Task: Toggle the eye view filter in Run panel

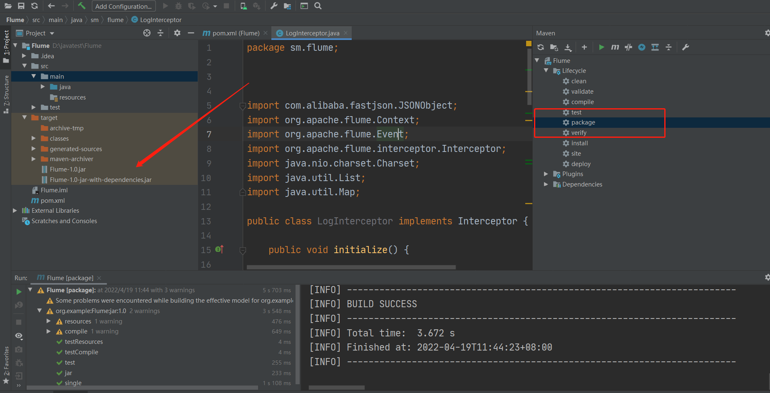Action: [x=19, y=336]
